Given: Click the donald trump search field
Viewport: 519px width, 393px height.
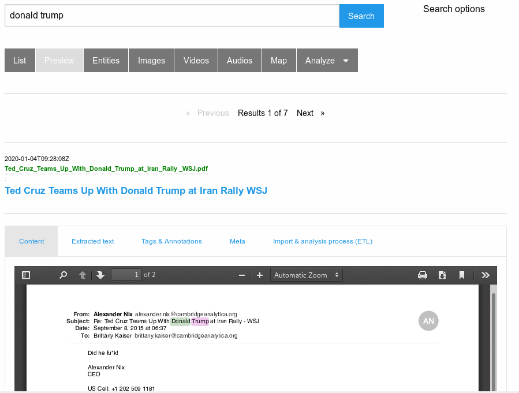Looking at the screenshot, I should tap(172, 16).
